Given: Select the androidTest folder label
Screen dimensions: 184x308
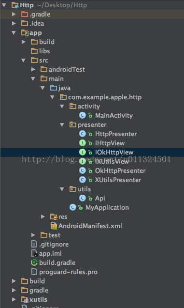Looking at the screenshot, I should 67,70.
